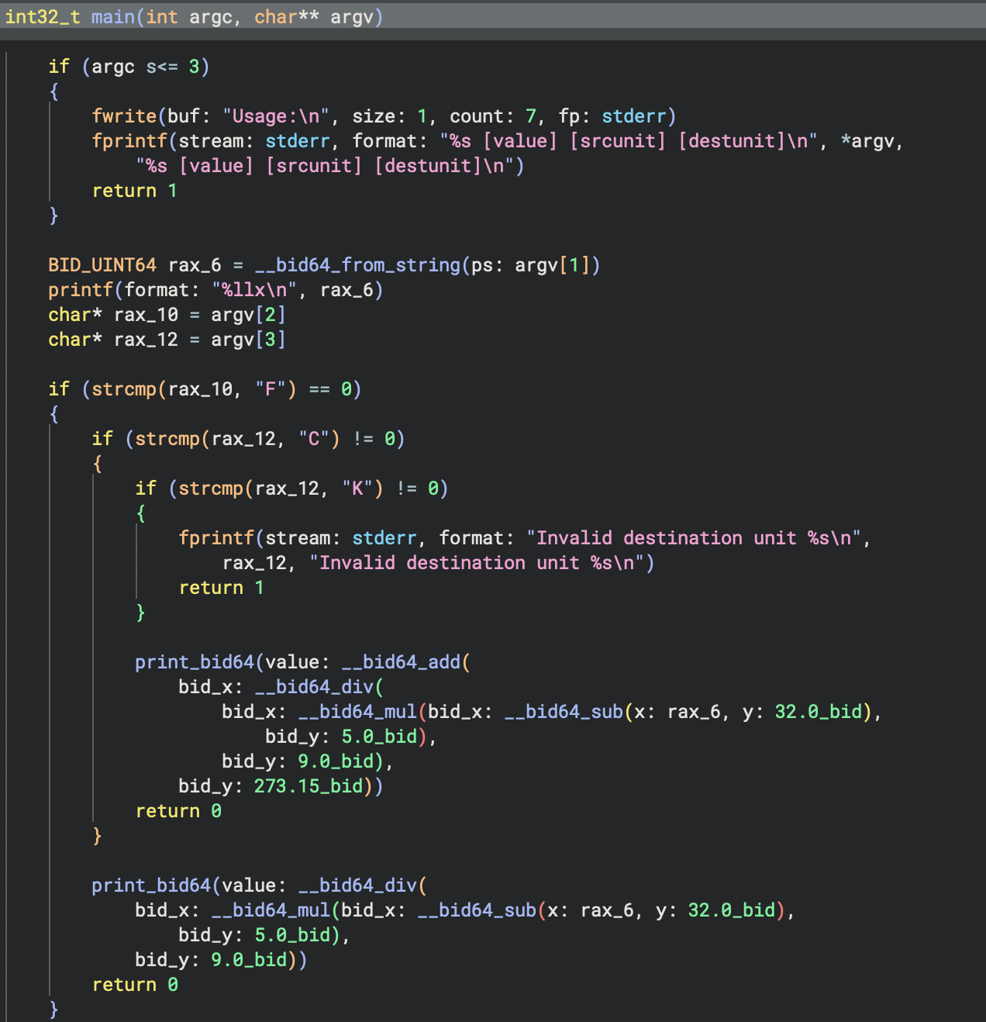Screen dimensions: 986x1022
Task: Click the strcmp call comparing against "F"
Action: tap(124, 389)
